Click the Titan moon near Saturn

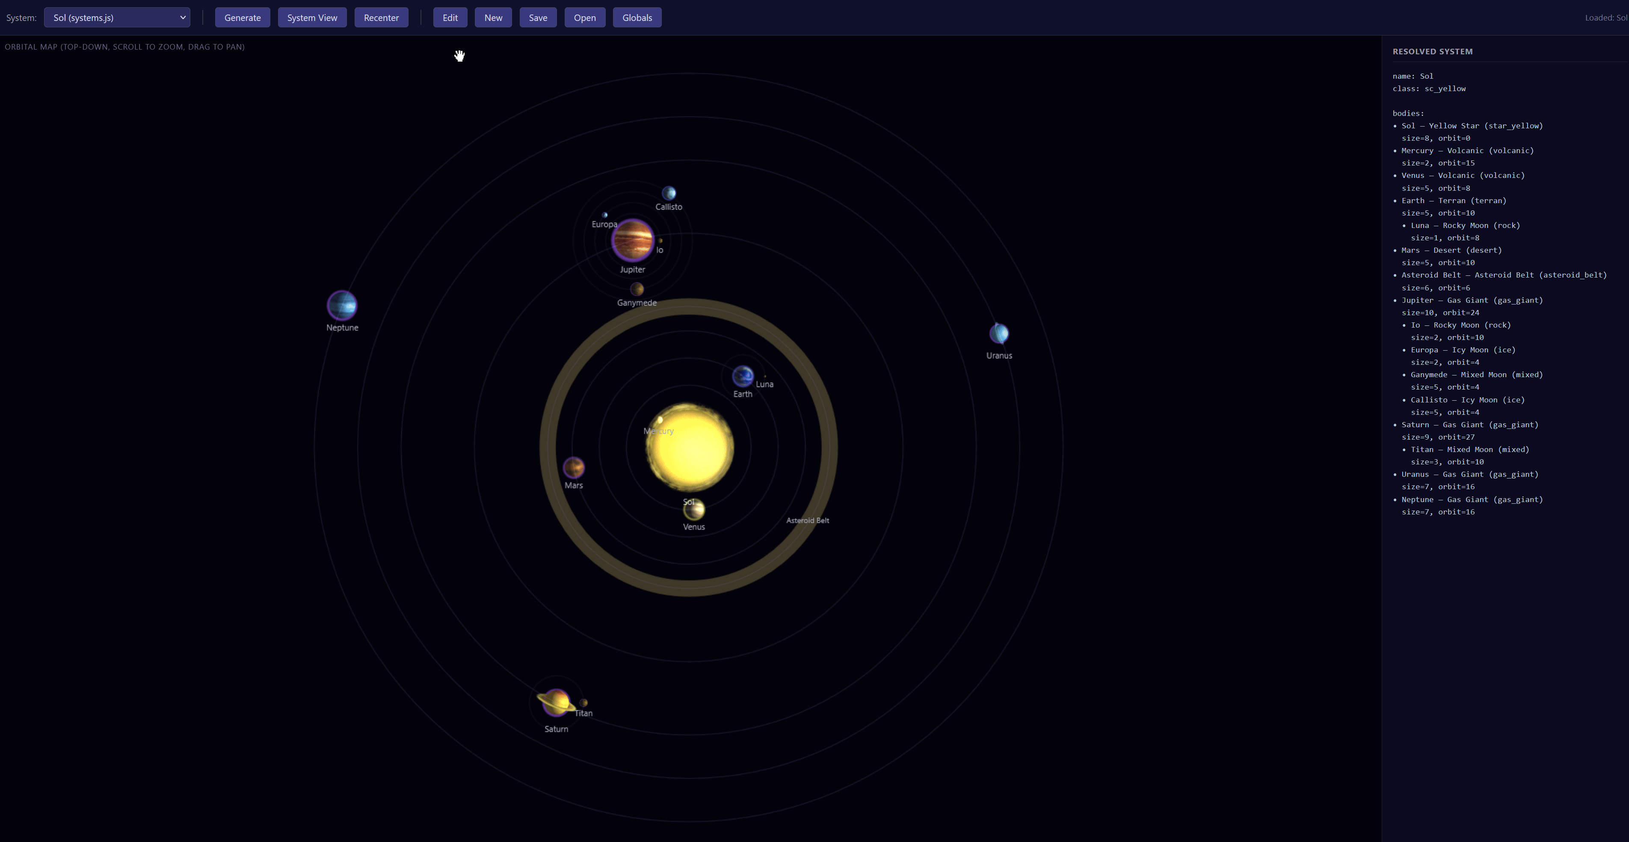583,702
